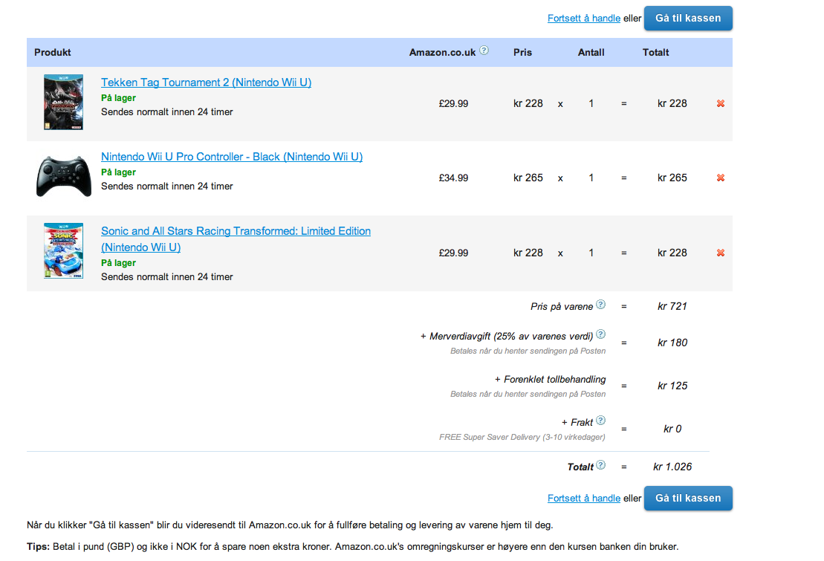Click £34.99 Amazon price
824x561 pixels.
pos(453,178)
